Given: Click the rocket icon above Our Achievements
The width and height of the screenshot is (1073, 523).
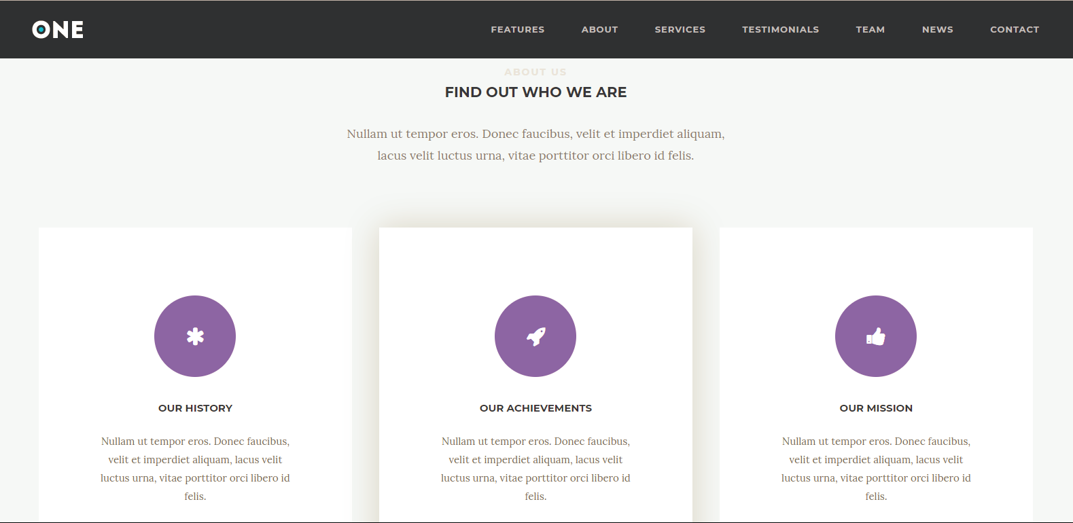Looking at the screenshot, I should [x=535, y=336].
